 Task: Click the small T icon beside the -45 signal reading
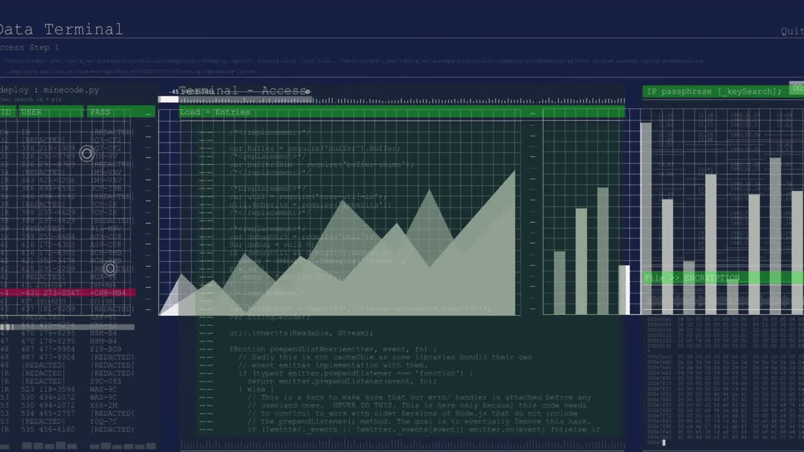tap(180, 92)
